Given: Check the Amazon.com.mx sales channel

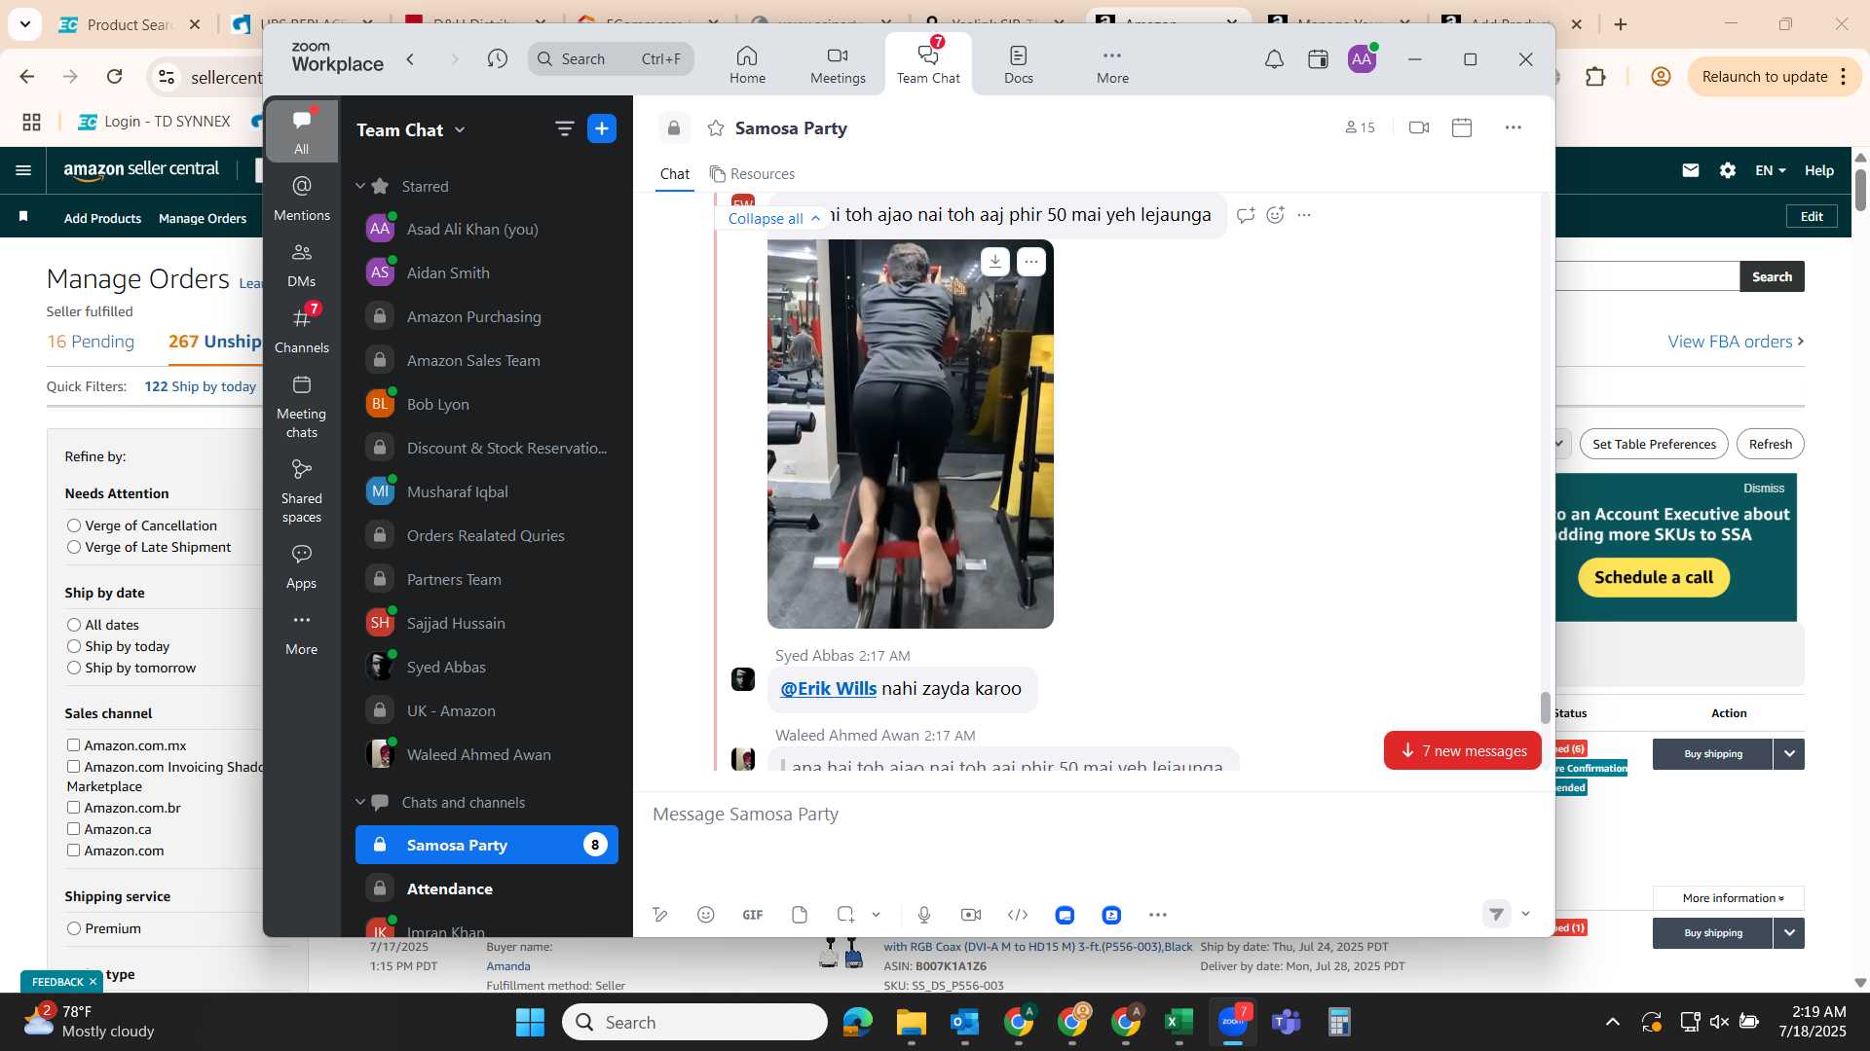Looking at the screenshot, I should tap(73, 745).
